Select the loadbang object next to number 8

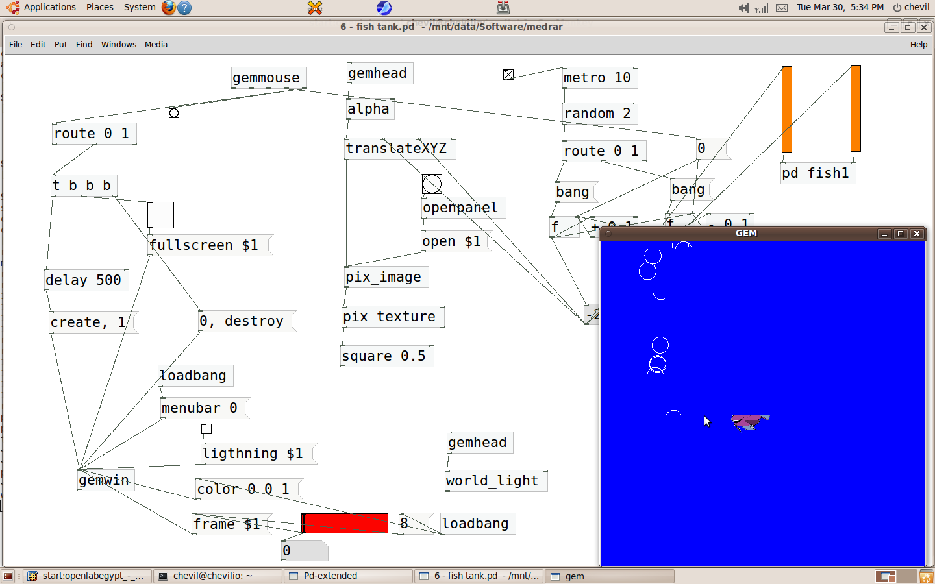(x=479, y=524)
